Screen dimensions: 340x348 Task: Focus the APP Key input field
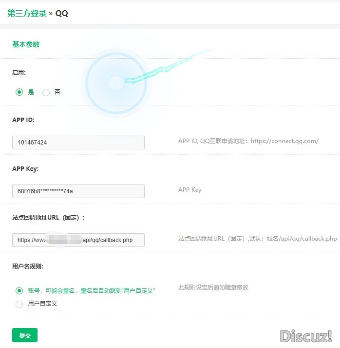[78, 191]
